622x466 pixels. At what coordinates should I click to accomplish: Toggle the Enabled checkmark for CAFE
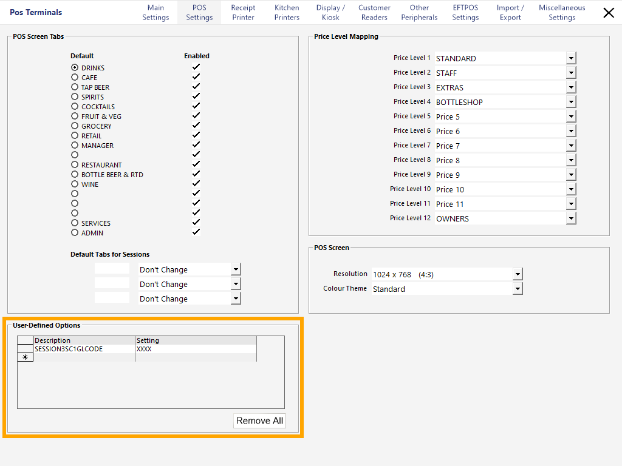click(x=196, y=77)
